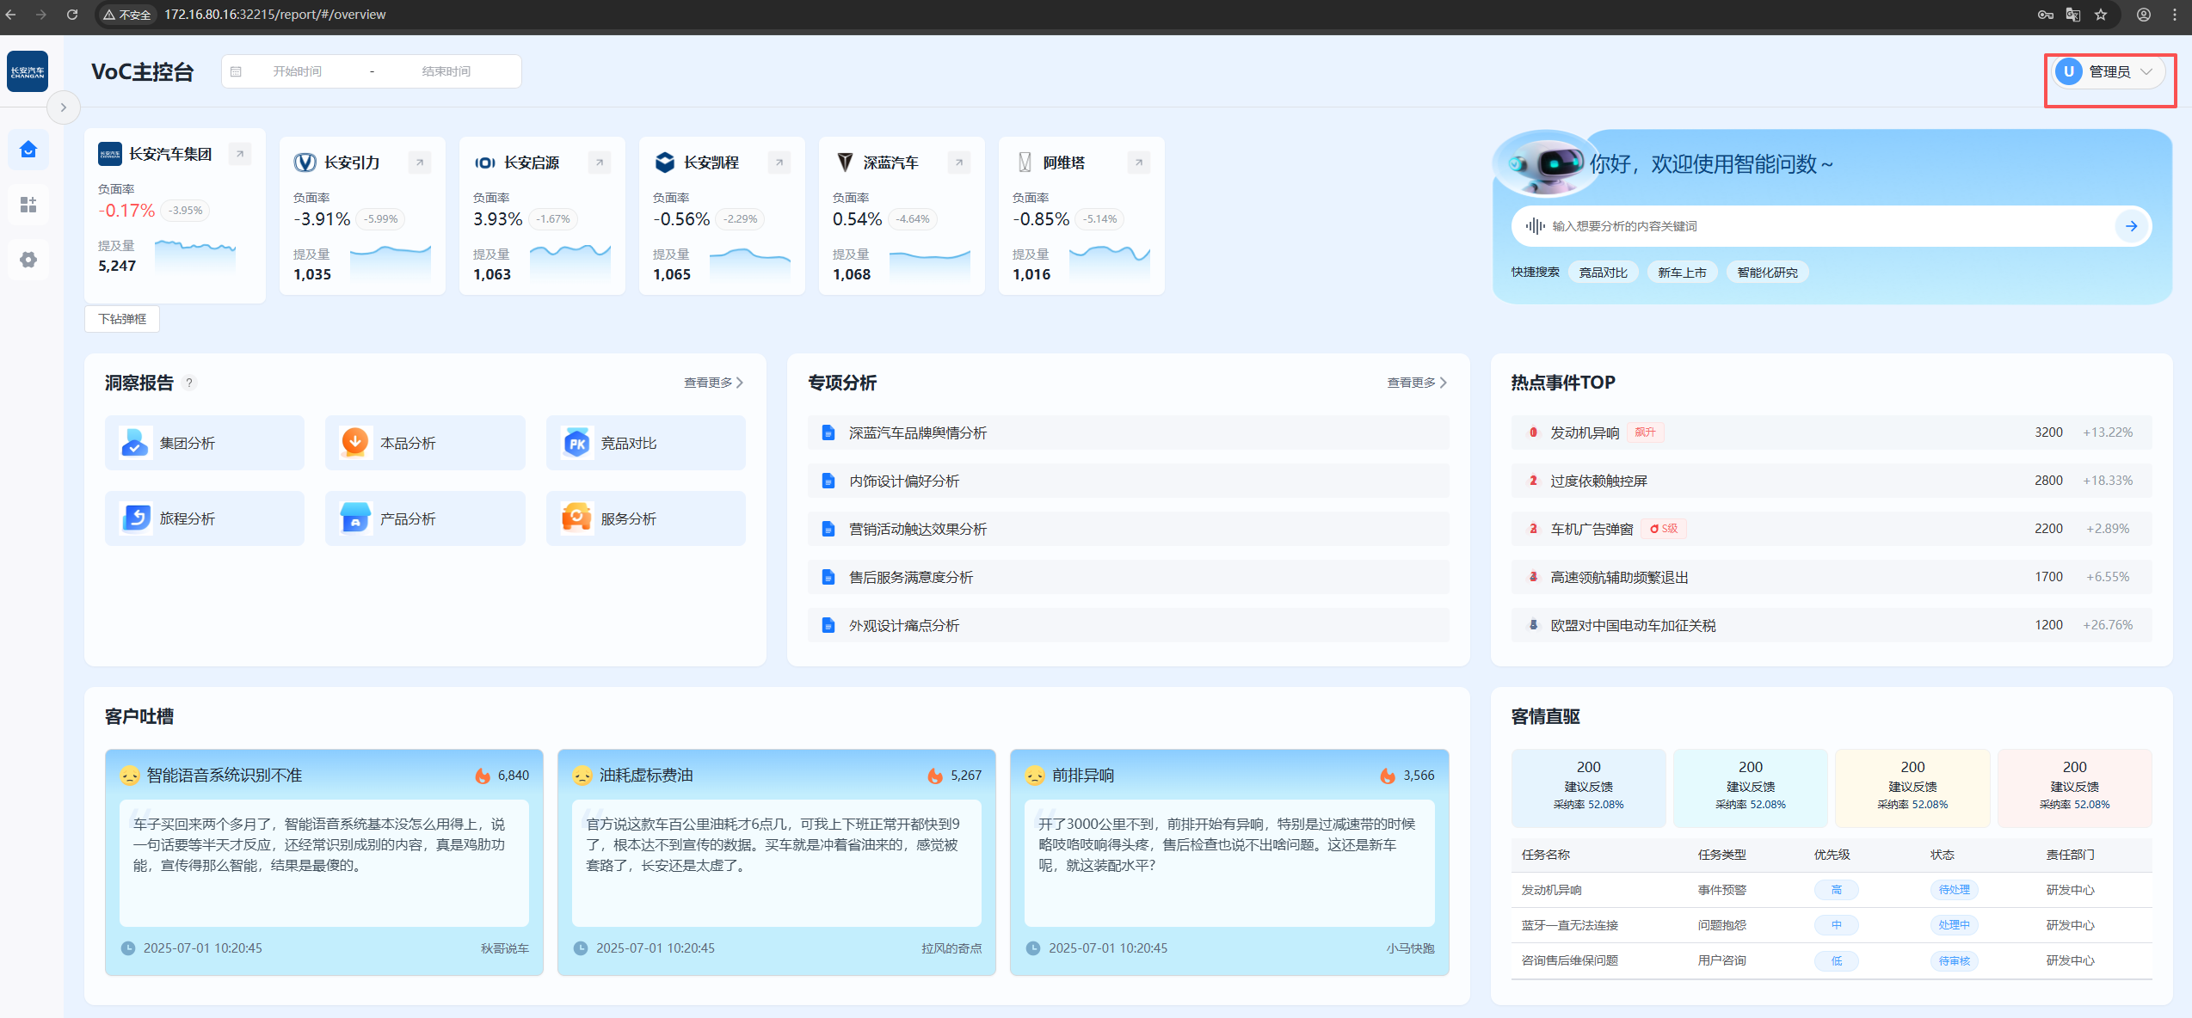Click the 开始时间 date field
This screenshot has width=2192, height=1018.
[297, 71]
